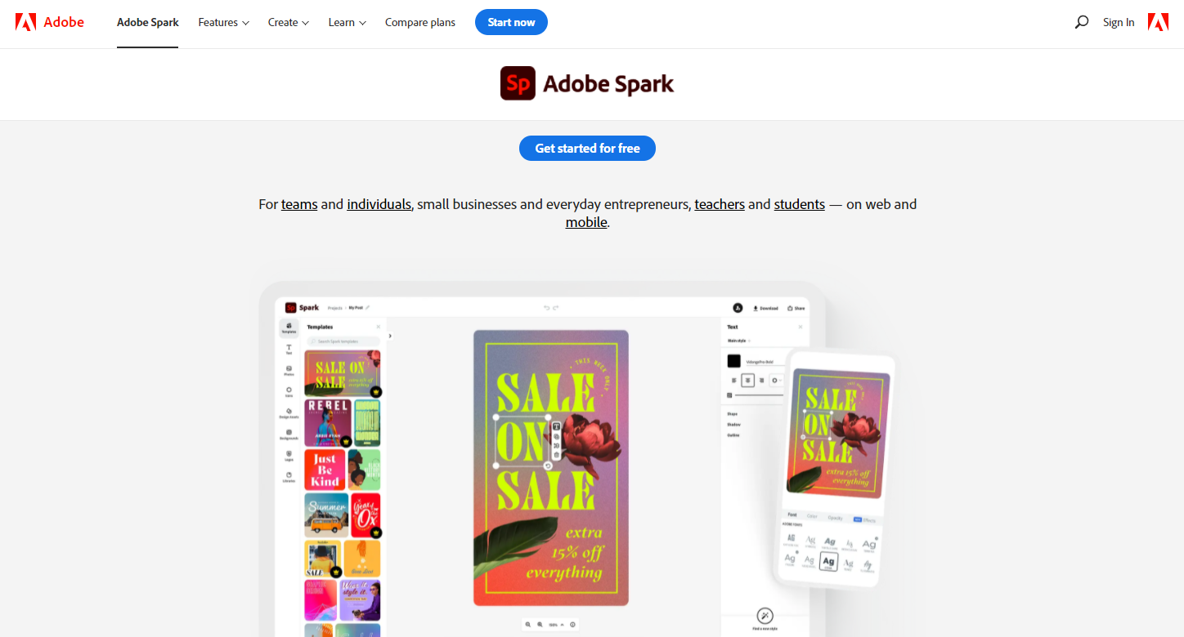Click the red Adobe icon beside Sign In

coord(1158,22)
